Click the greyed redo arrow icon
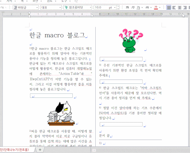The width and height of the screenshot is (190, 153). tap(2, 7)
